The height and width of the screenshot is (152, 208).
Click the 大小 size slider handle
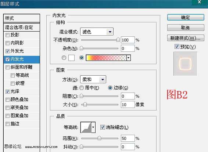85,105
